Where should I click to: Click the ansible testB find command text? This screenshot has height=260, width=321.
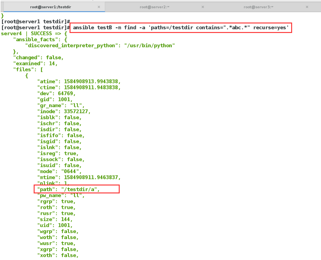point(181,28)
